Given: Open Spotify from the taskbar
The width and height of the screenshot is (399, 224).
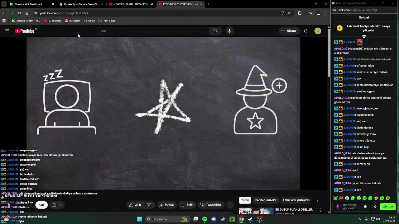Looking at the screenshot, I should click(x=204, y=219).
